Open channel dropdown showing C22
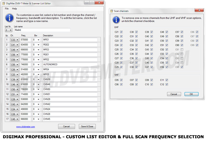Screen dimensions: 206x144 tap(15, 74)
